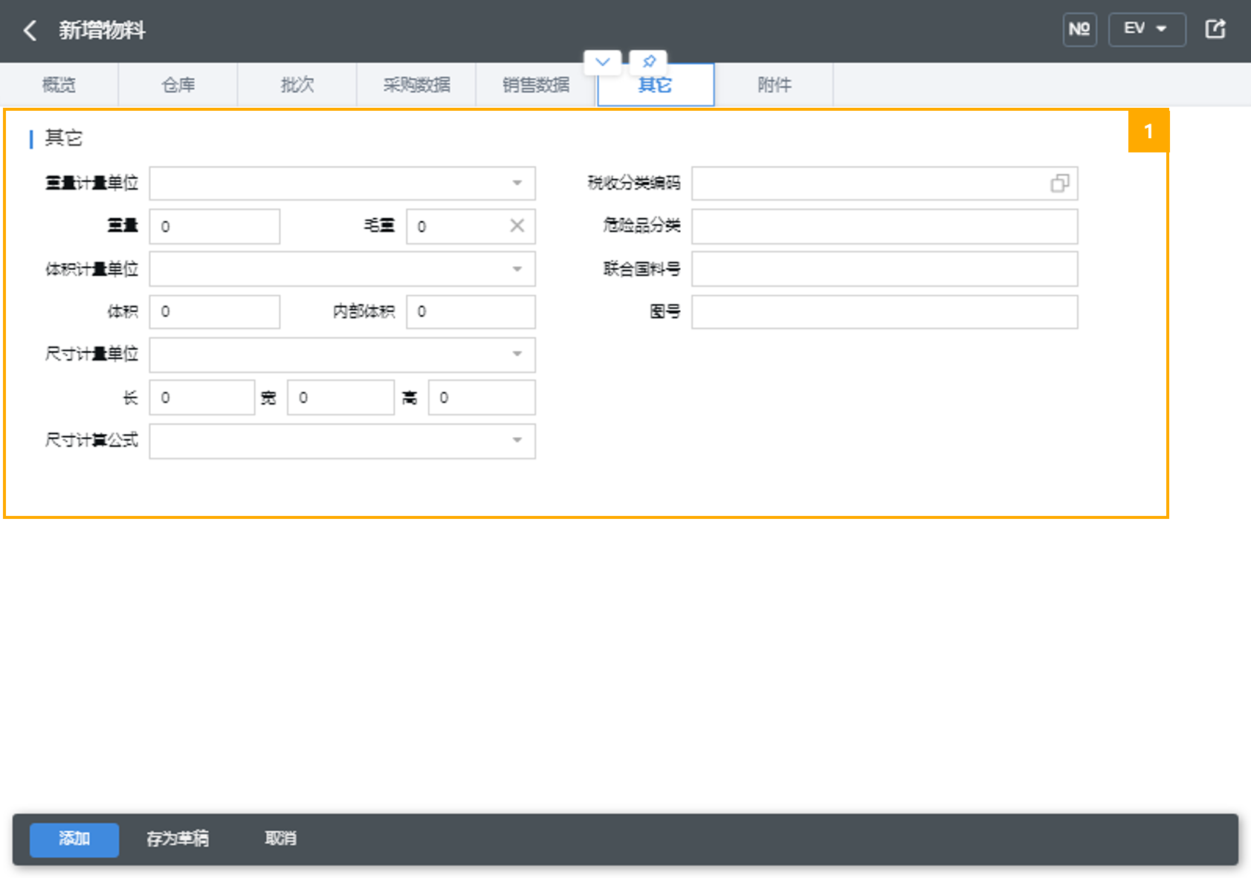The width and height of the screenshot is (1251, 878).
Task: Click the 添加 button
Action: [74, 839]
